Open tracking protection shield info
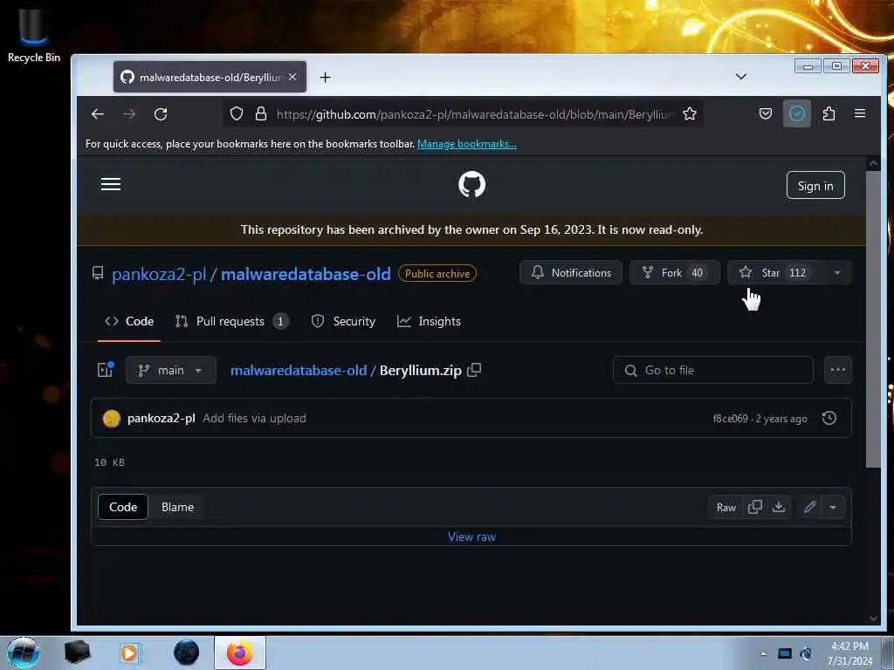This screenshot has width=894, height=670. (237, 114)
